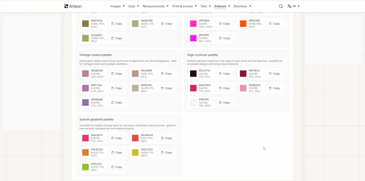Click the clipboard icon for #a5b389
Screen dimensions: 365x181
(x=162, y=24)
